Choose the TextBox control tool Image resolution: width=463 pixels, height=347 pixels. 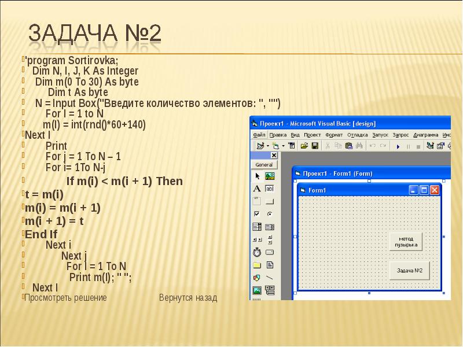click(270, 189)
